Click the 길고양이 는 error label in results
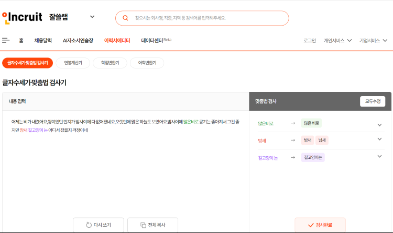 click(268, 158)
